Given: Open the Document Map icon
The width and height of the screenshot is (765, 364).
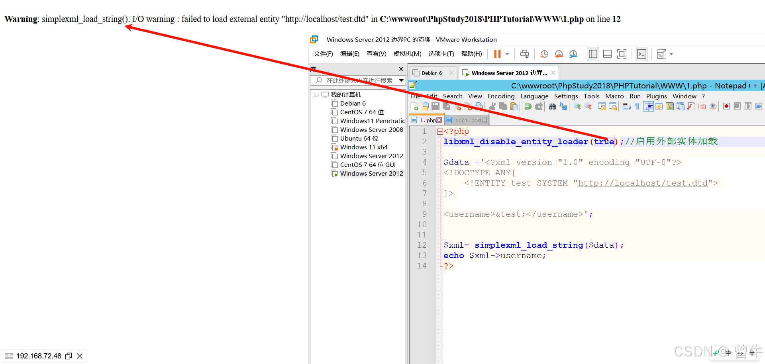Looking at the screenshot, I should coord(670,106).
